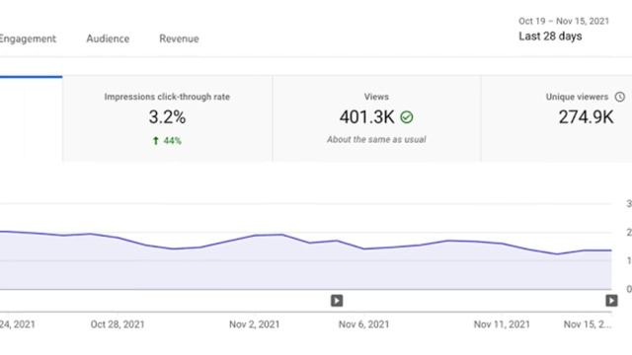Click the 'About the same as usual' text

(376, 140)
